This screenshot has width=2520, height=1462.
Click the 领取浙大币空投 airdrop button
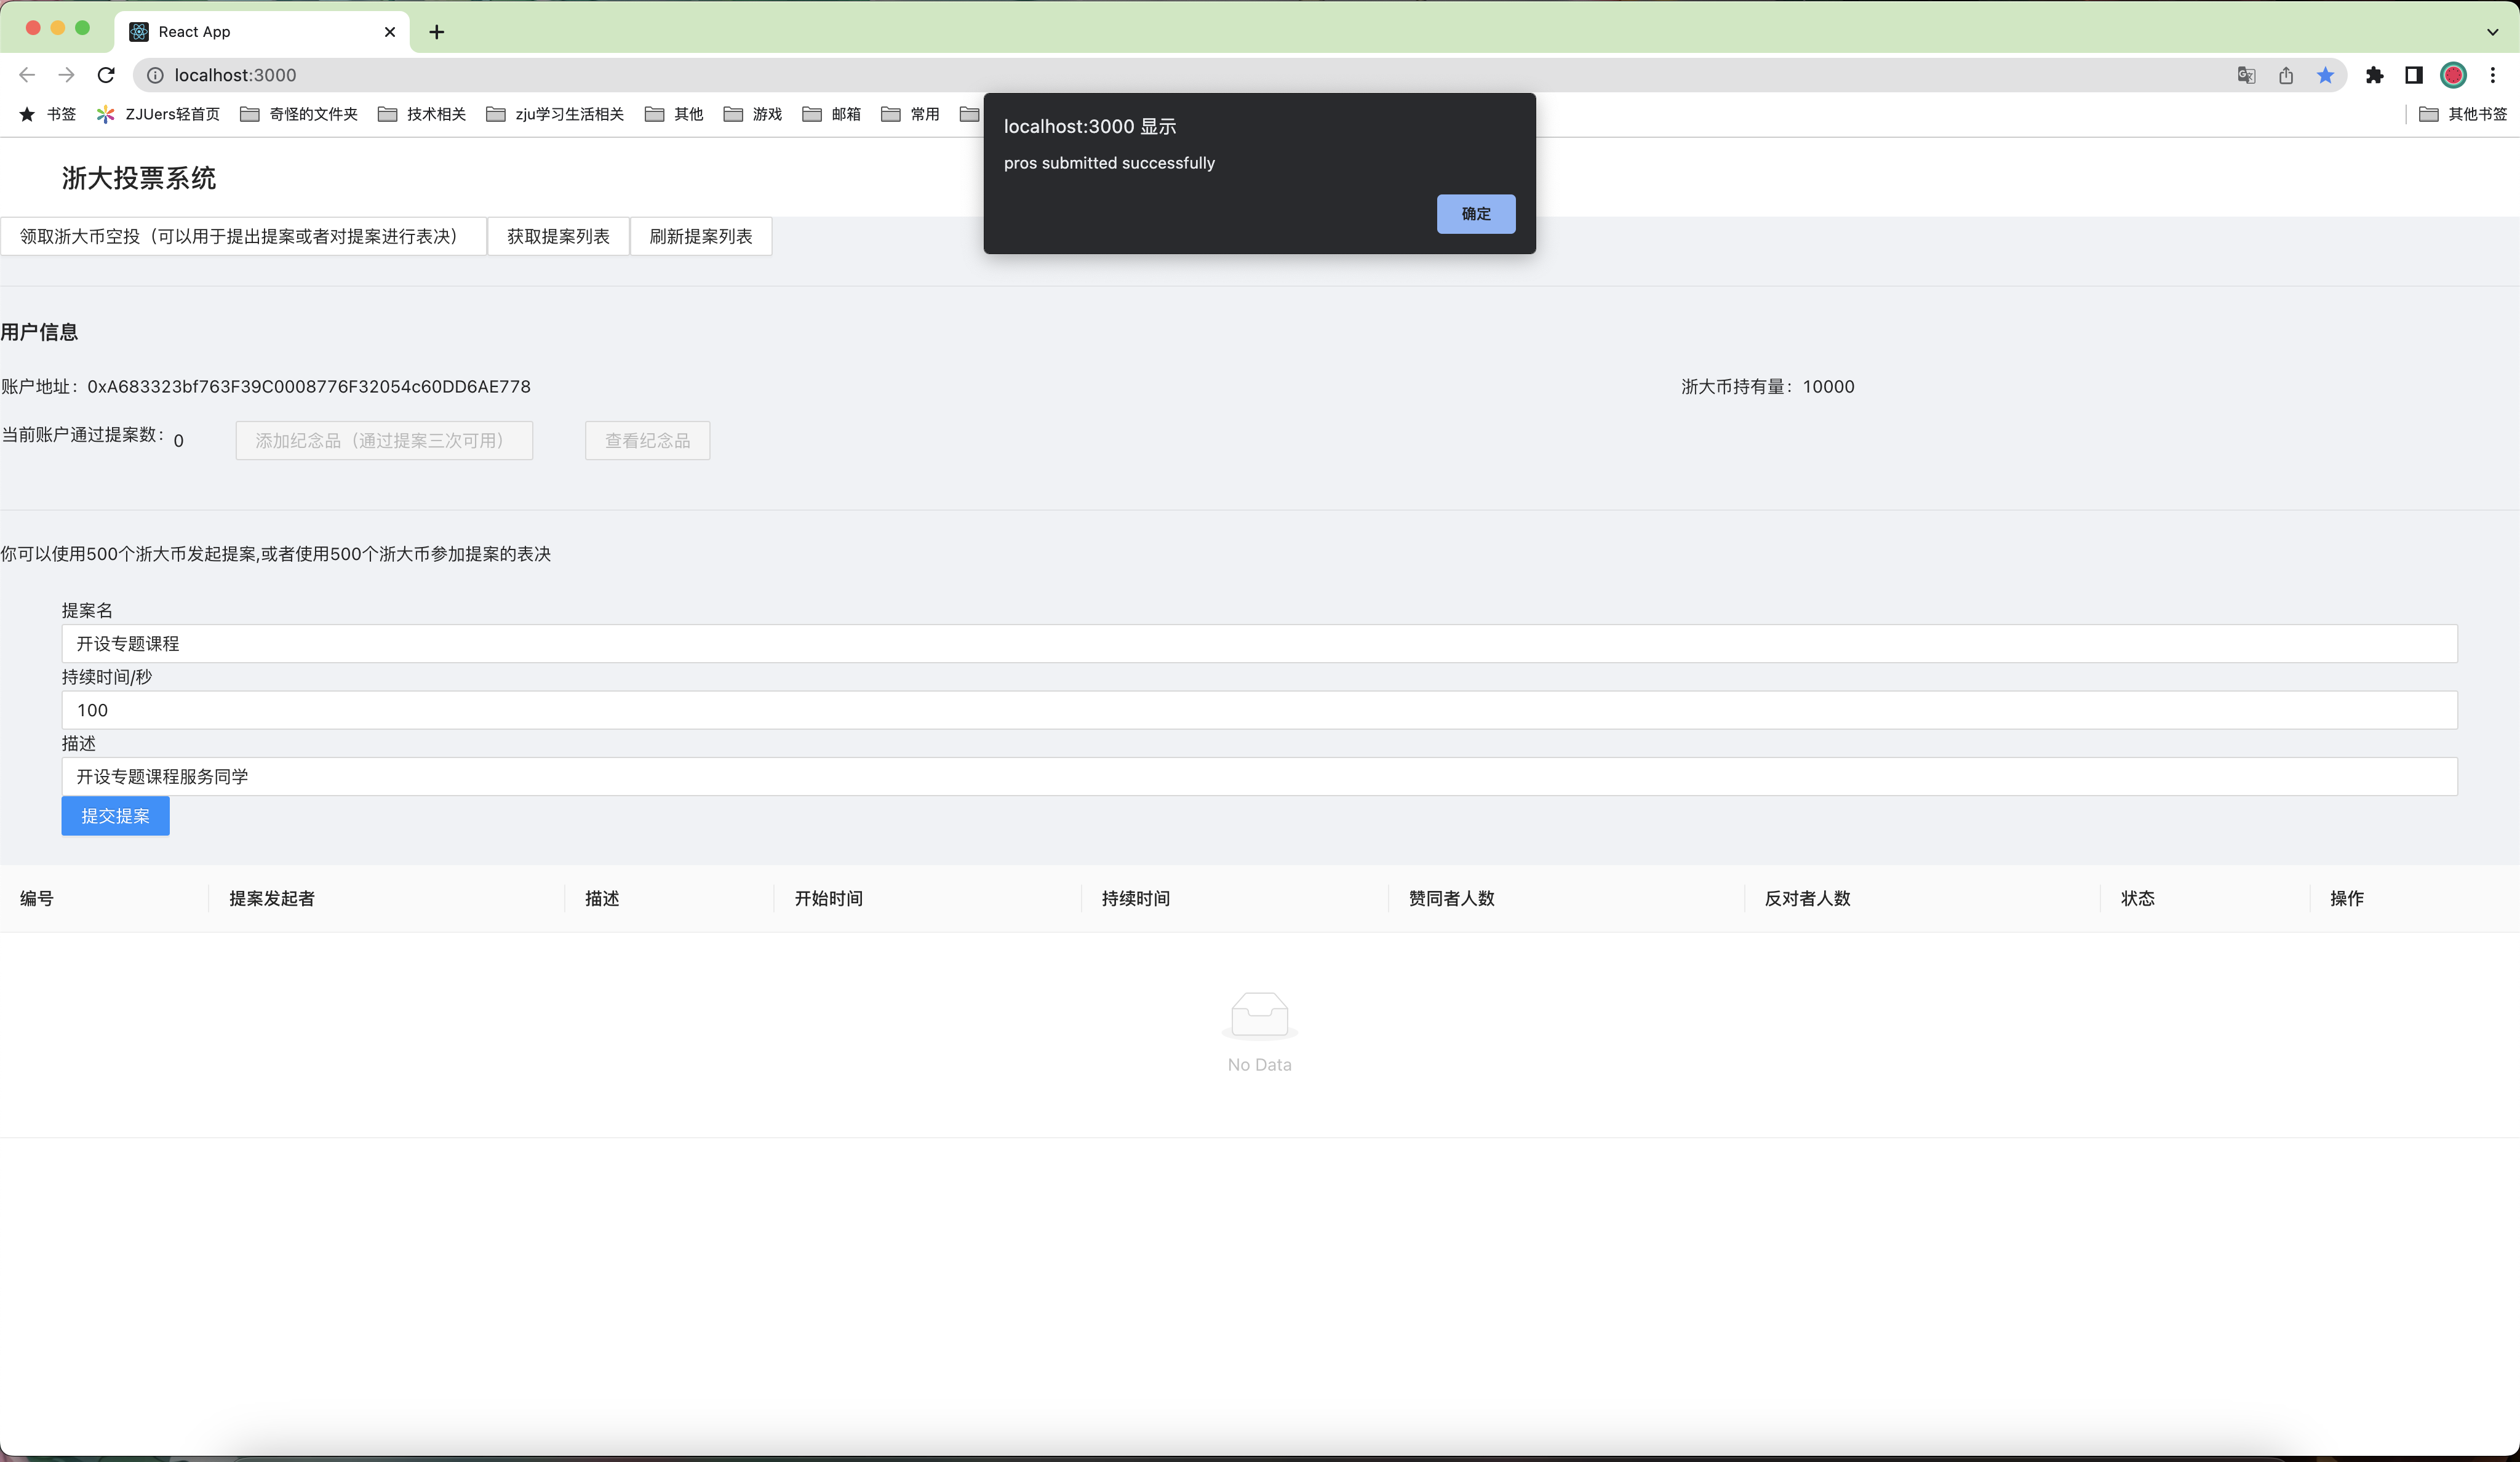[243, 236]
